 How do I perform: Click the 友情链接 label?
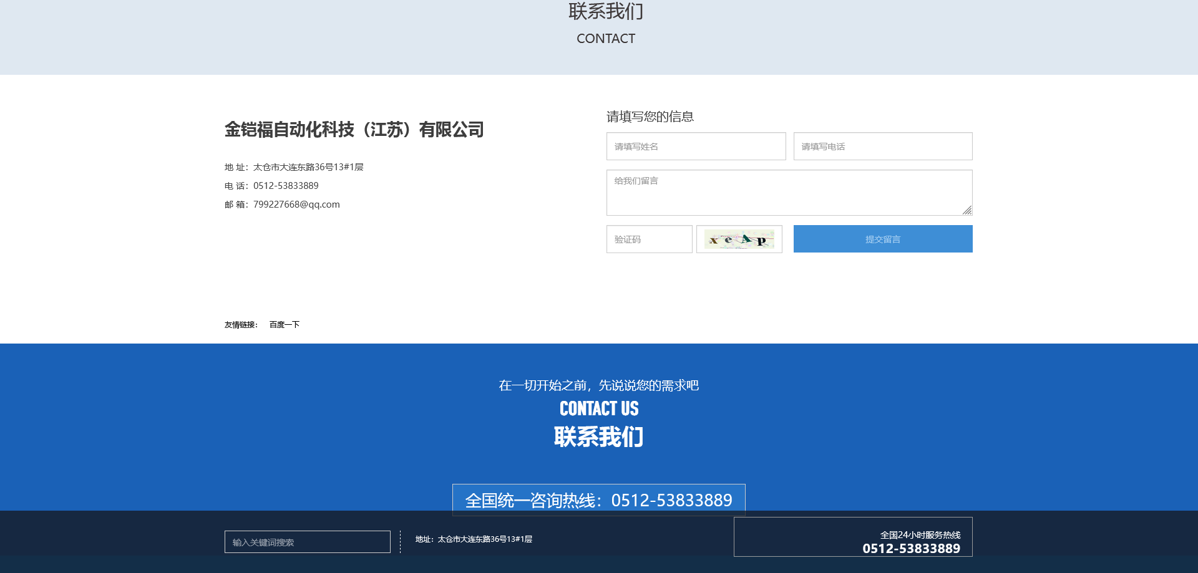coord(241,324)
